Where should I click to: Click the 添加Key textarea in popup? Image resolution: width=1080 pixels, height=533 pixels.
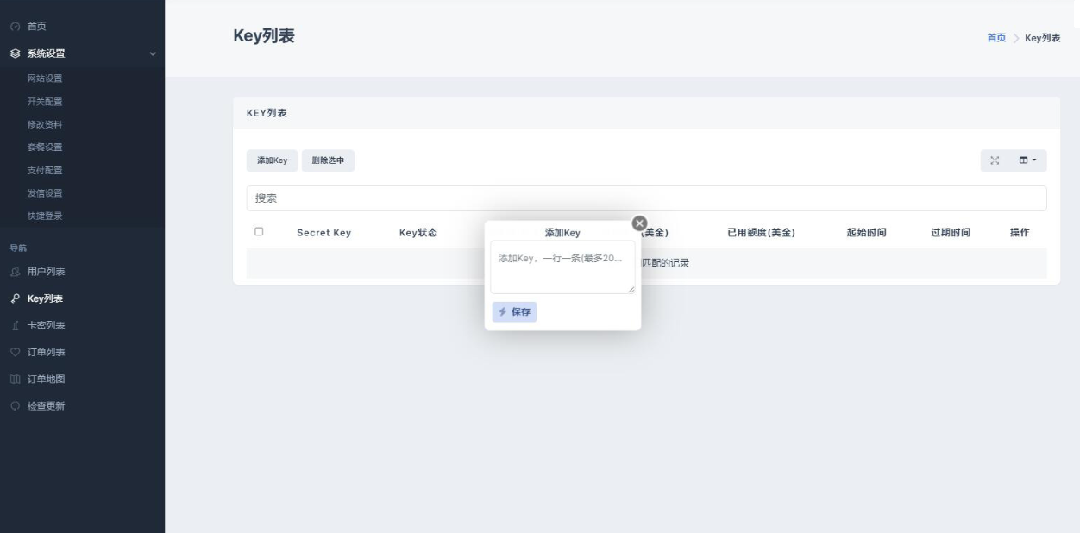562,266
